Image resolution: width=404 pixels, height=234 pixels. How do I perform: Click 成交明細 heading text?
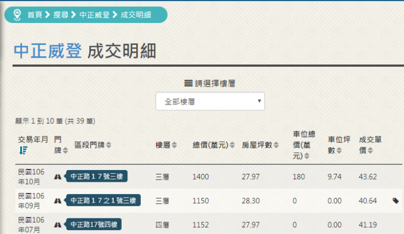(x=122, y=51)
